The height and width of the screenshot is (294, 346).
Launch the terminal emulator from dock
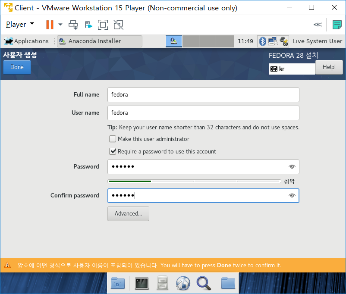coord(142,284)
